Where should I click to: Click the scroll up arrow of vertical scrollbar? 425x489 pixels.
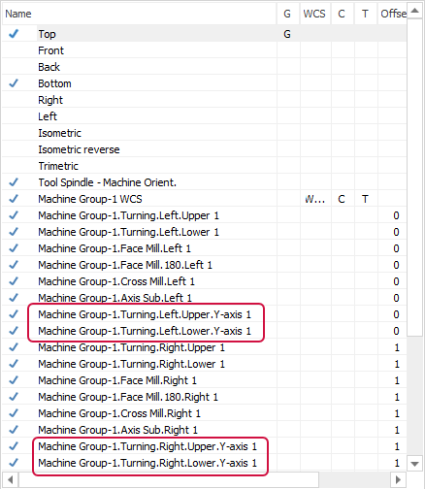(414, 11)
